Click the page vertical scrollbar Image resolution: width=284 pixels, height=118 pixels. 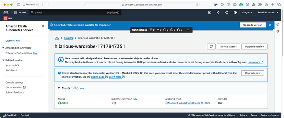point(283,33)
